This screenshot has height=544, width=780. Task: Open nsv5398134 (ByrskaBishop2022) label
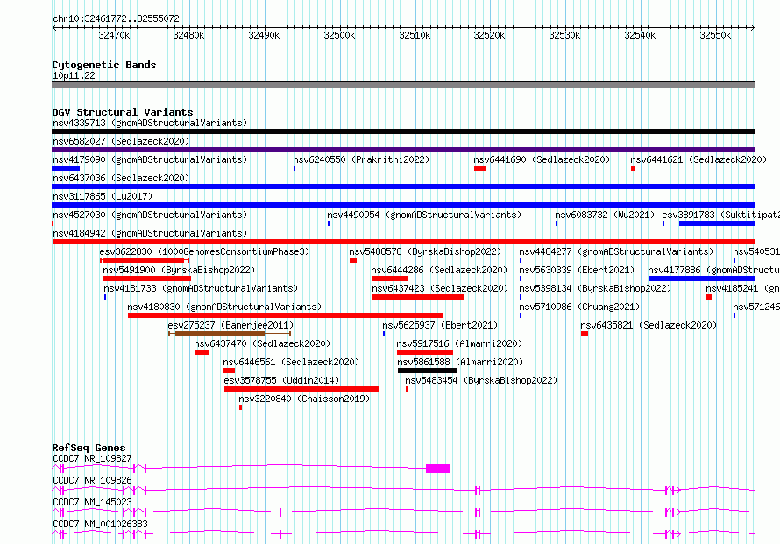click(595, 288)
